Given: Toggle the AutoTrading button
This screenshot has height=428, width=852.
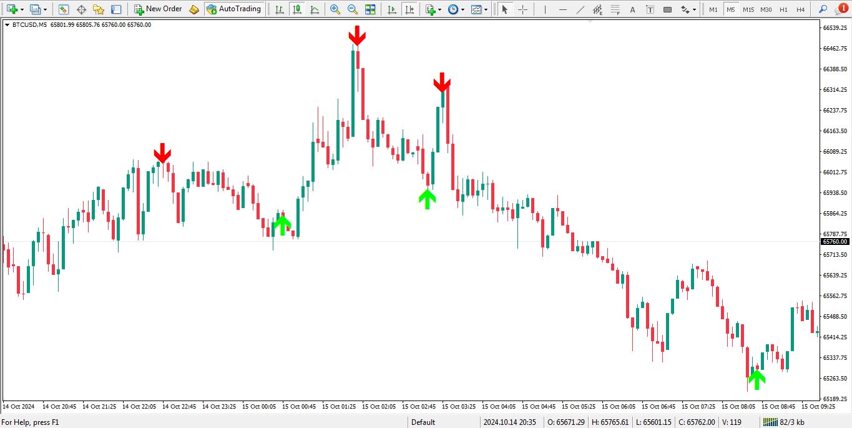Looking at the screenshot, I should 233,9.
